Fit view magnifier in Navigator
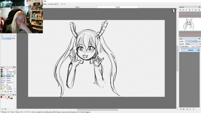 click(x=186, y=10)
